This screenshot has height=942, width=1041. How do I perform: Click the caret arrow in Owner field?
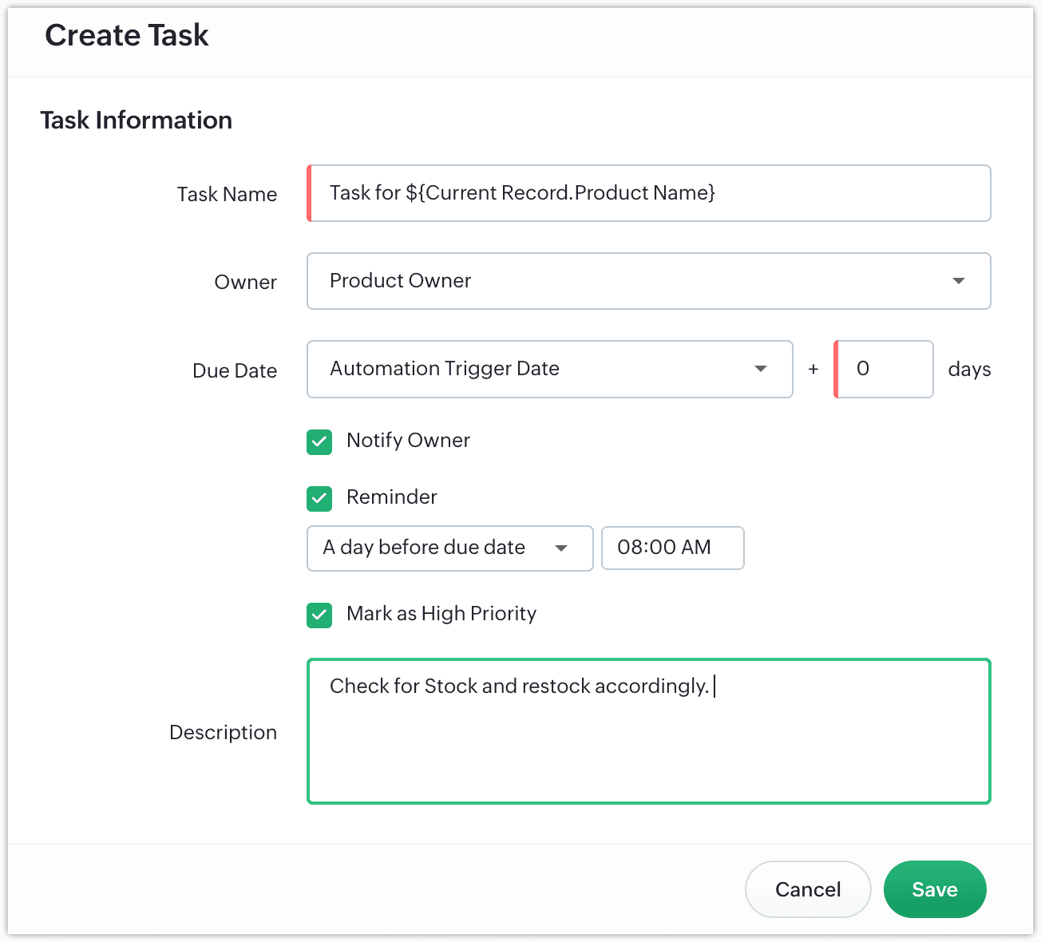[x=958, y=281]
